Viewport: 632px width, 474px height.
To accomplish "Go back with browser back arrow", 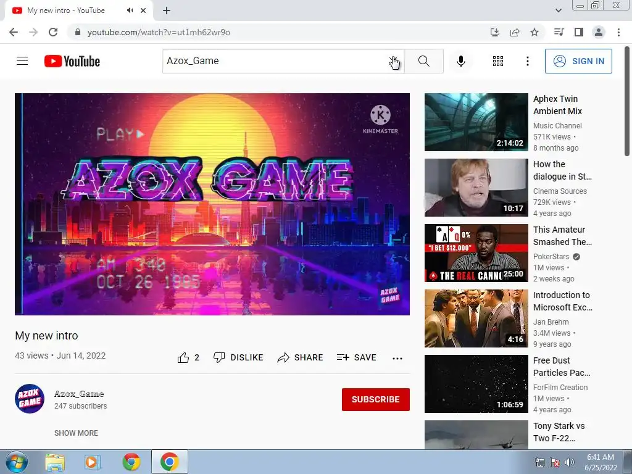I will pyautogui.click(x=14, y=32).
